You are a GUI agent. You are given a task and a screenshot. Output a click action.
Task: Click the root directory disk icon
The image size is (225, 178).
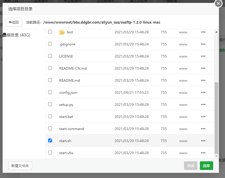point(4,35)
